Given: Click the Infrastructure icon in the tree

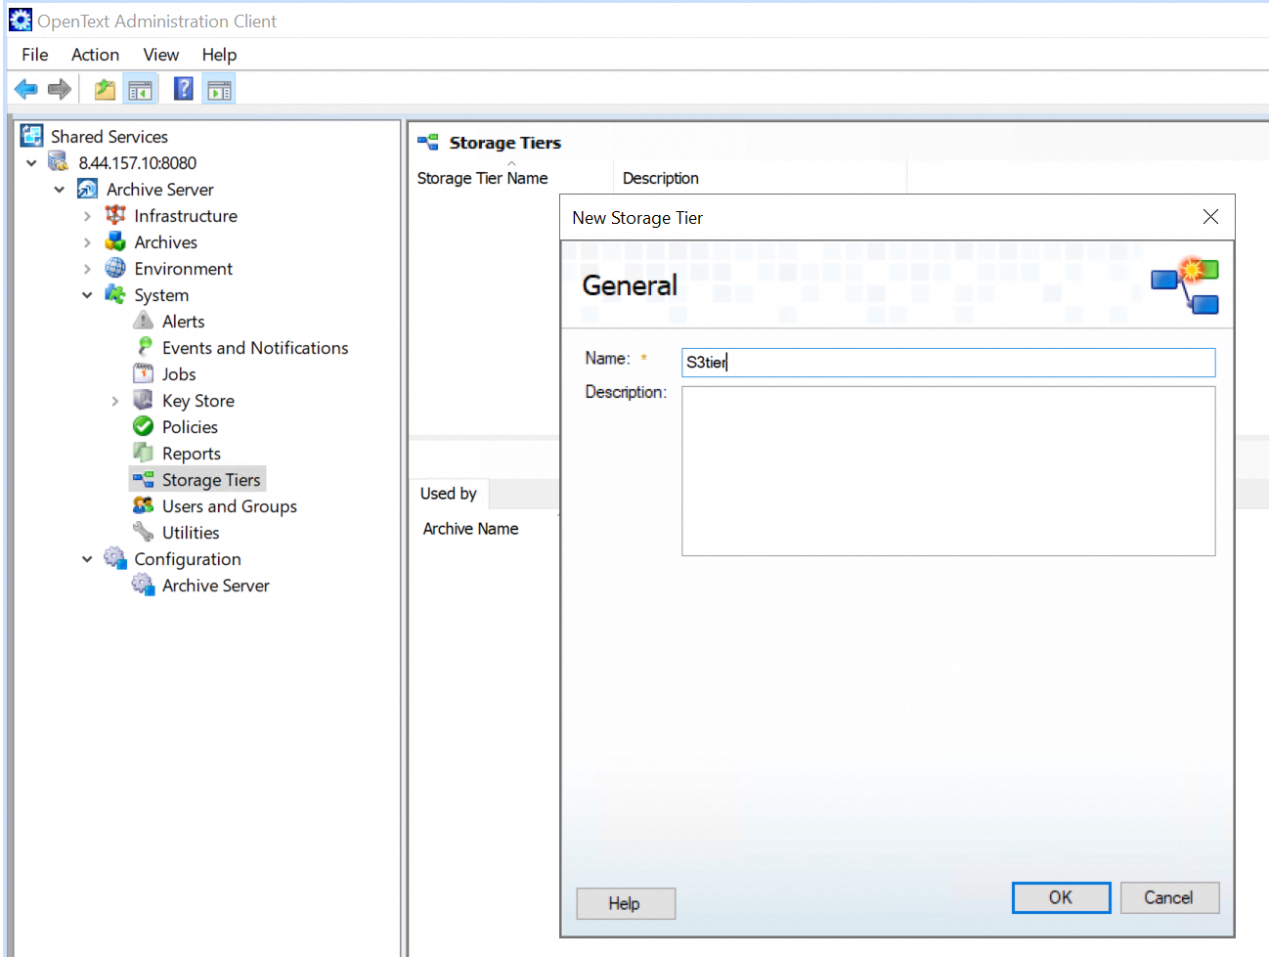Looking at the screenshot, I should (x=115, y=215).
